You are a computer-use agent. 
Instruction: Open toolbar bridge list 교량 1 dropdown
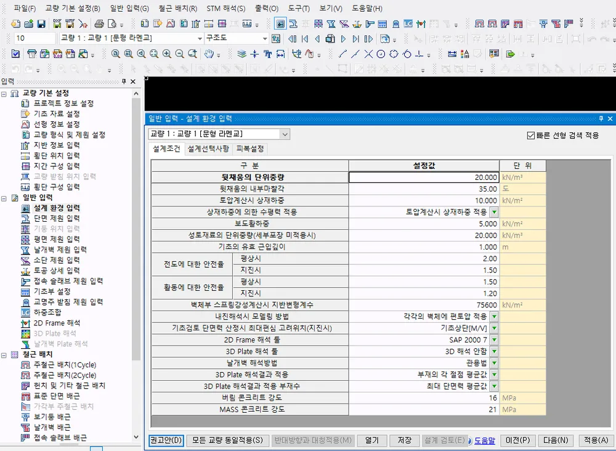pos(200,38)
